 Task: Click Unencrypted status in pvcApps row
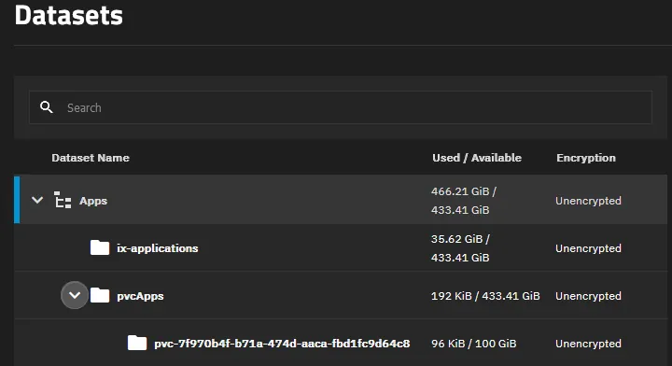point(588,296)
